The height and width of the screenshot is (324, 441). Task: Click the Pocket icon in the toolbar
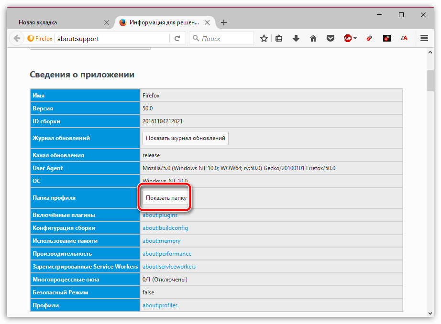(x=330, y=39)
